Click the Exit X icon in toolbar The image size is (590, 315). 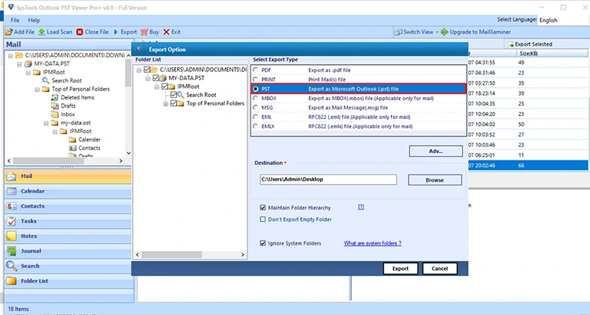point(167,32)
